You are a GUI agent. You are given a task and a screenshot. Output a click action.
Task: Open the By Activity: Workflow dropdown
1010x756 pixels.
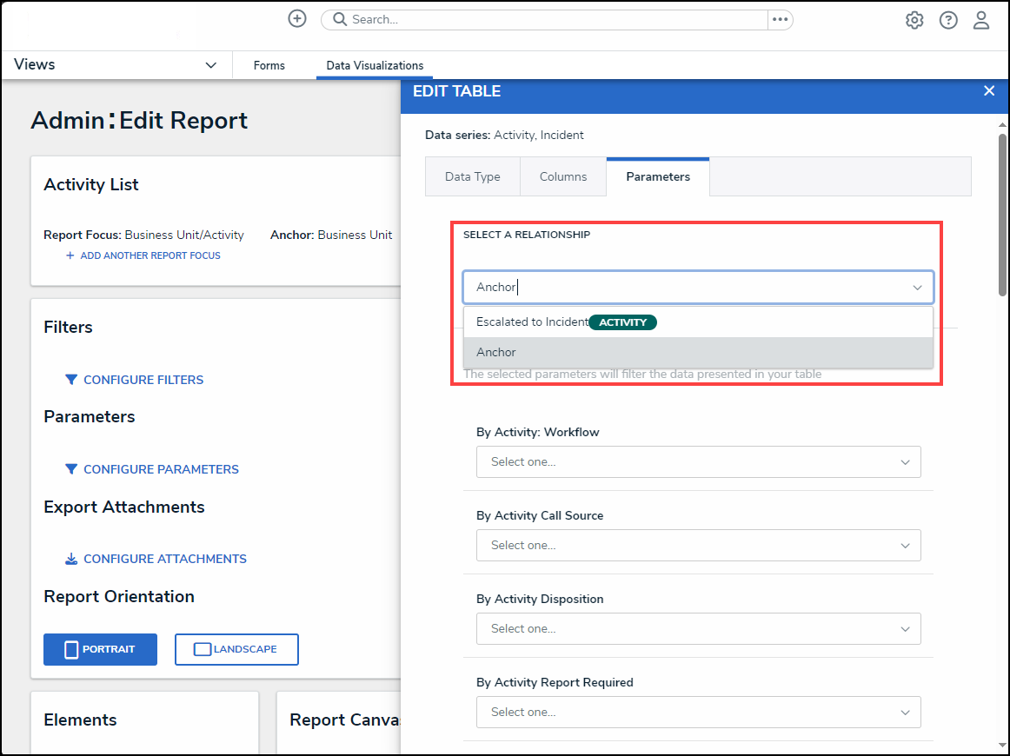pos(698,462)
